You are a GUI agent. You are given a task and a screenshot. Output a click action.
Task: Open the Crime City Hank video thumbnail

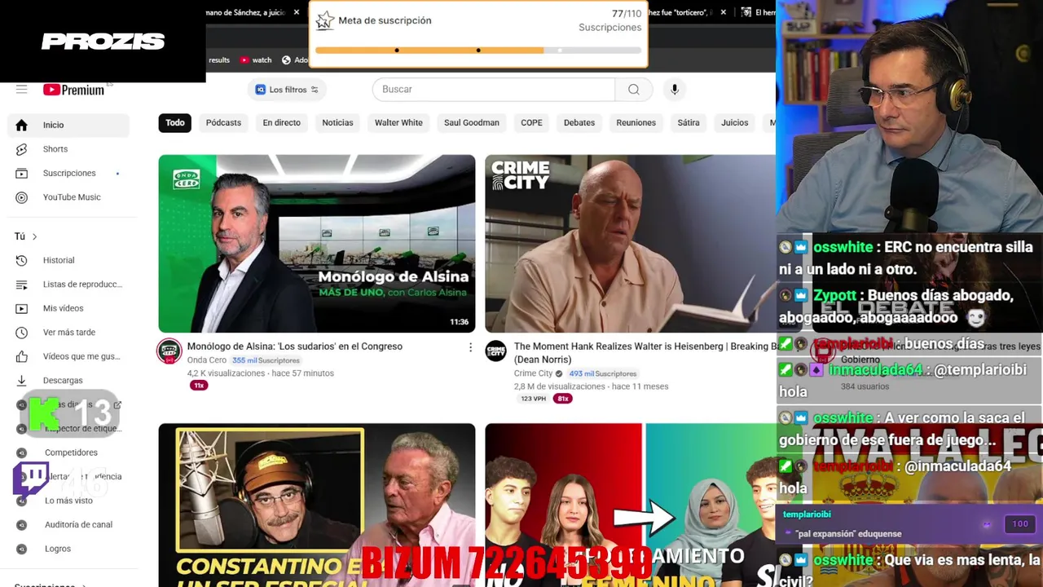(x=630, y=244)
